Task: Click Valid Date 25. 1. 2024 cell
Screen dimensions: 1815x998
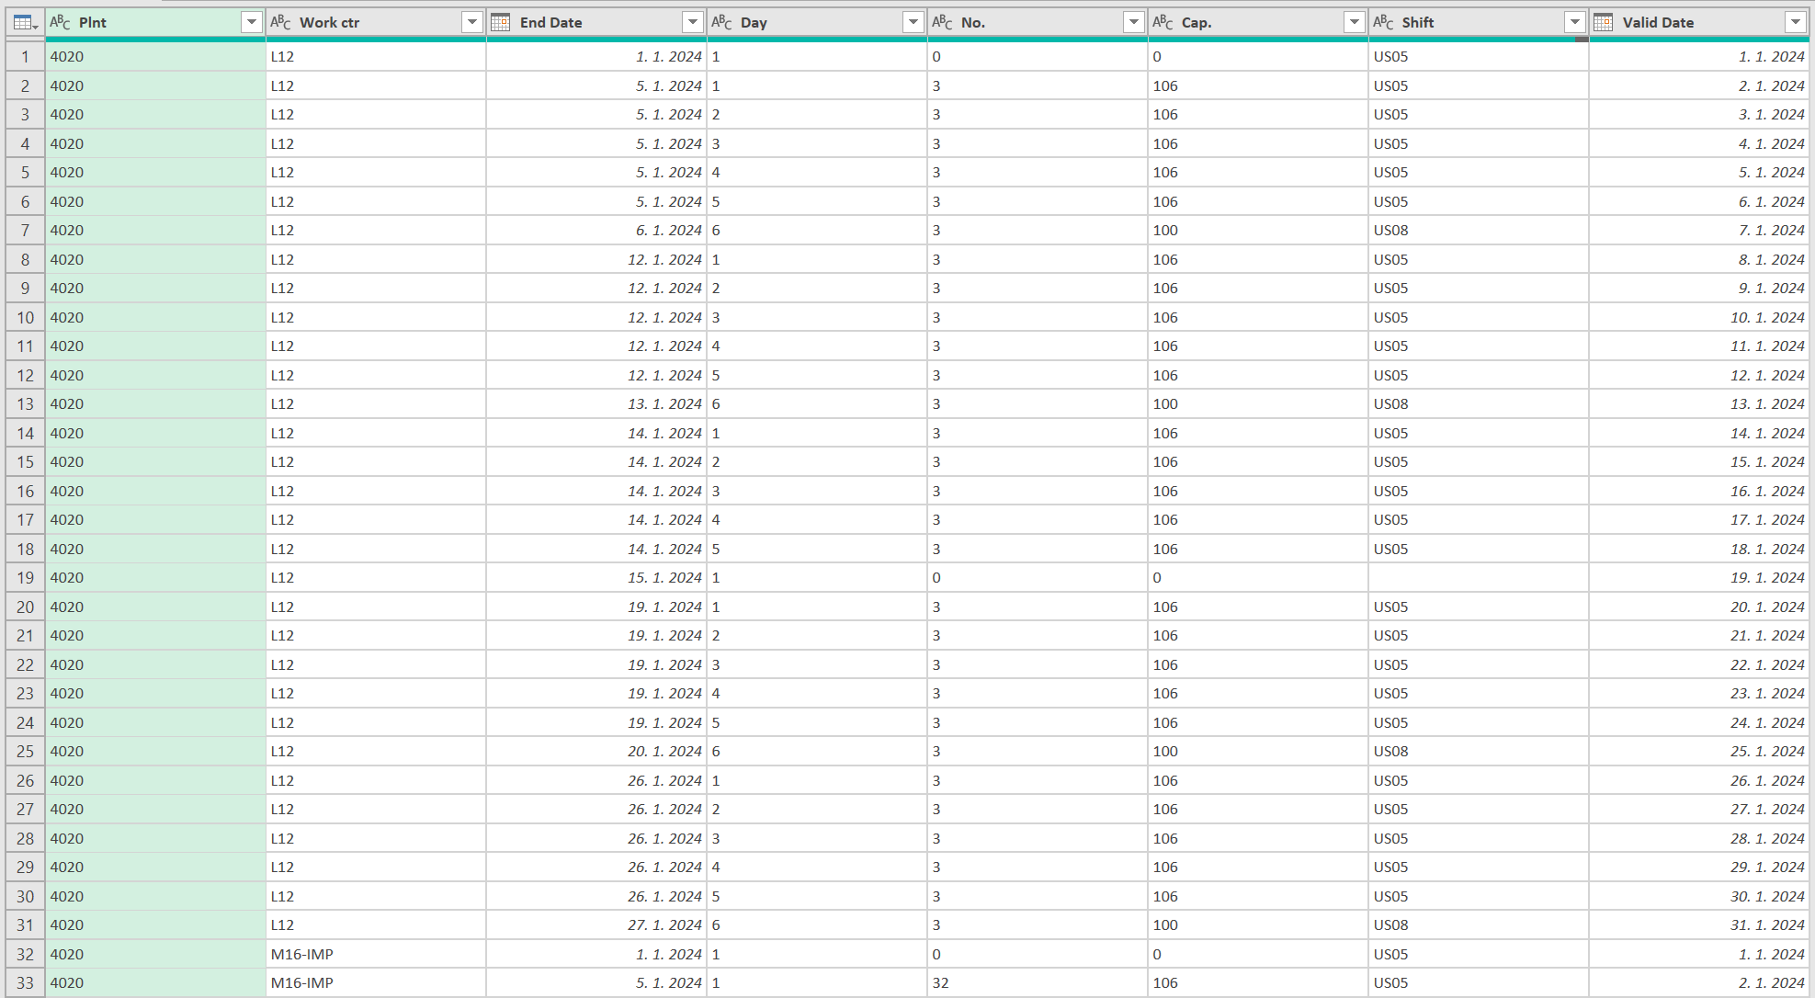Action: click(x=1699, y=751)
